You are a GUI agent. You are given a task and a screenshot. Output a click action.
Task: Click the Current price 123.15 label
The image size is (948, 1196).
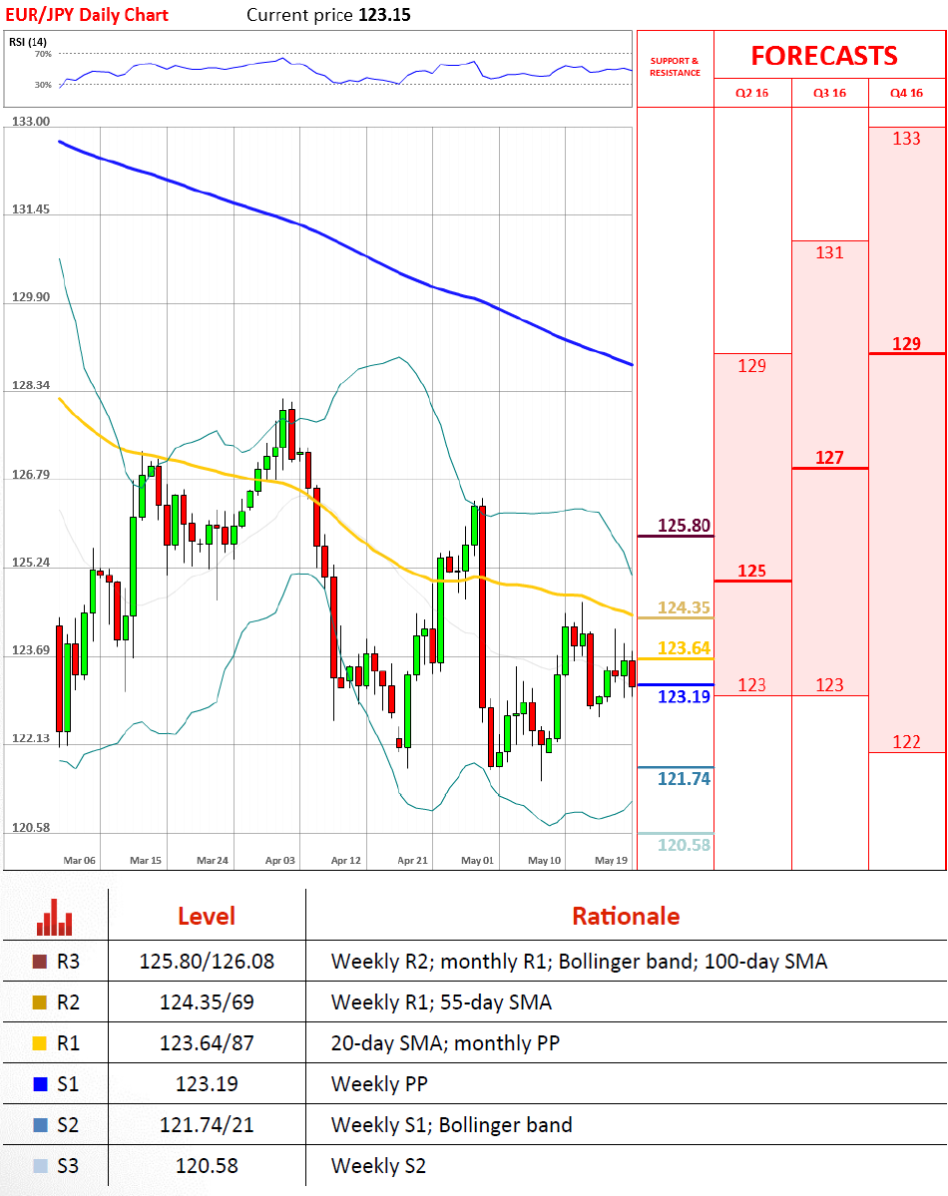(328, 15)
